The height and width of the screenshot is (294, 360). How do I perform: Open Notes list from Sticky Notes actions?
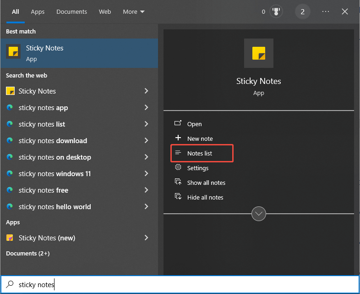point(200,153)
